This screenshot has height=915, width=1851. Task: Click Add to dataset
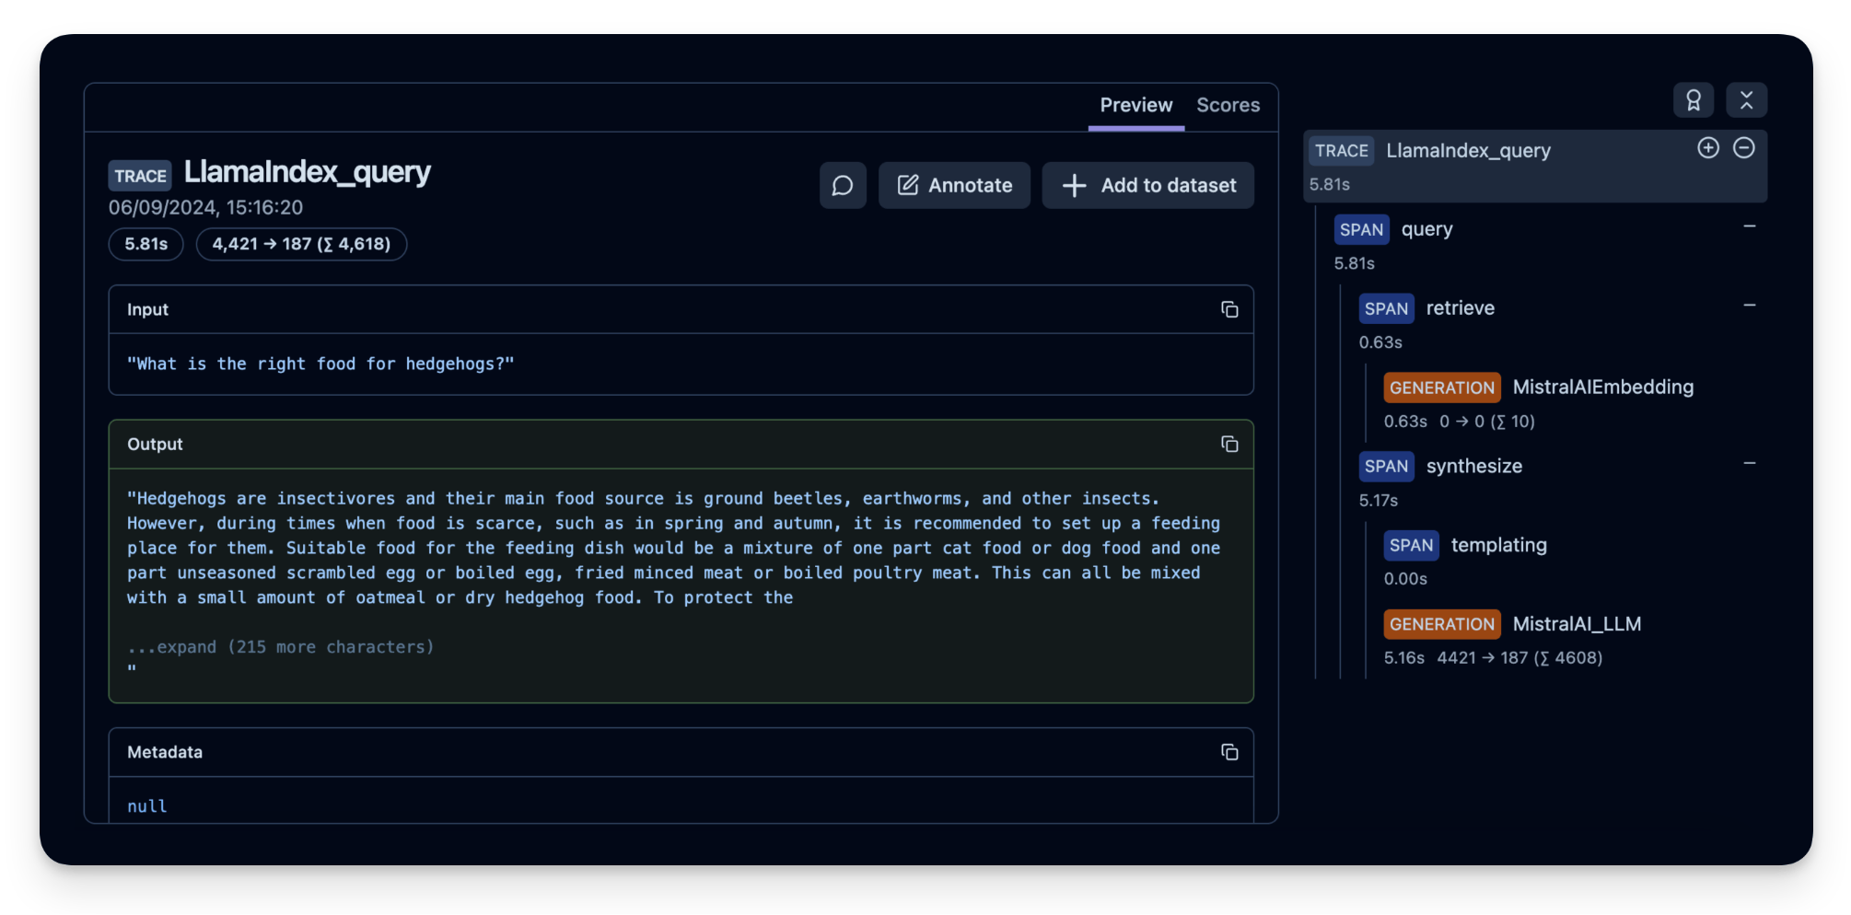click(1147, 185)
